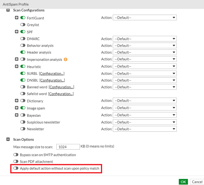Enable the Greylist toggle
The height and width of the screenshot is (185, 204).
tap(23, 25)
